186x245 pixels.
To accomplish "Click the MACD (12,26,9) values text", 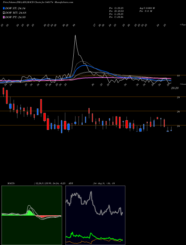I will (49, 183).
